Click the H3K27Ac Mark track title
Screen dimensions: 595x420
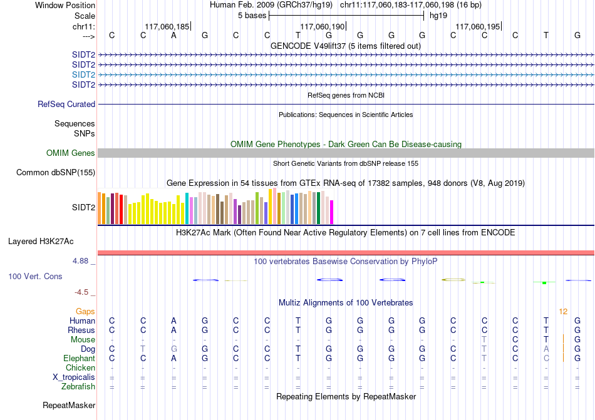point(346,233)
